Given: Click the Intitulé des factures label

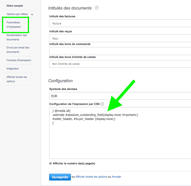Looking at the screenshot, I should (62, 16).
